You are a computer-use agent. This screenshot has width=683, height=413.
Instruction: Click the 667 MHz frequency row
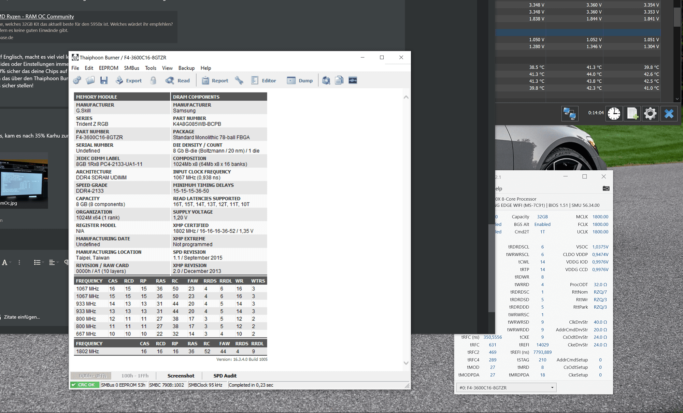click(170, 334)
